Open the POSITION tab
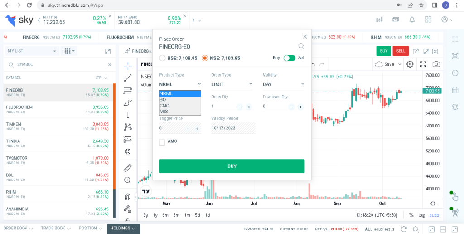 [x=91, y=229]
